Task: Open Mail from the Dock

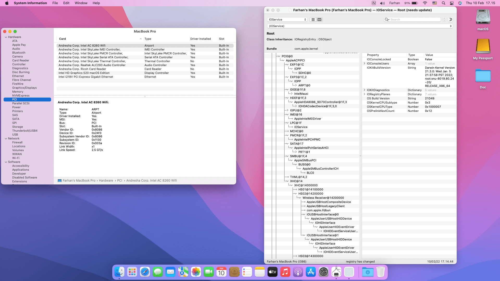Action: (x=170, y=272)
